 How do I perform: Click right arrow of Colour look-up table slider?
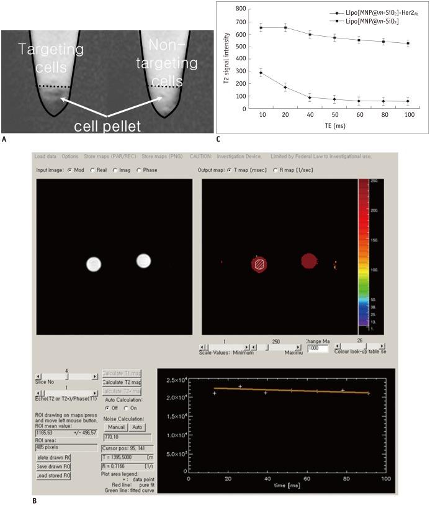coord(382,346)
